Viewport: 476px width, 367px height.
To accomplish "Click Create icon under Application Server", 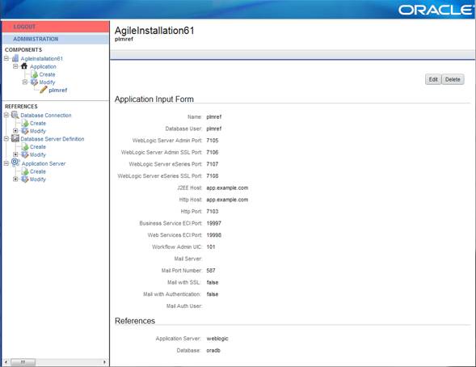I will (25, 171).
